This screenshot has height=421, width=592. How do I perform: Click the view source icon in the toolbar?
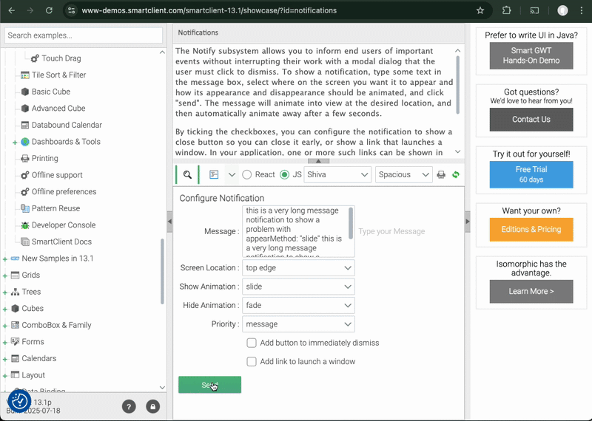214,175
